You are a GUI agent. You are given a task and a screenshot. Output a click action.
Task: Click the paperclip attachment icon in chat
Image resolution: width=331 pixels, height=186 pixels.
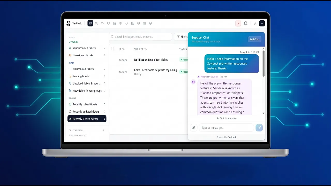coord(194,128)
